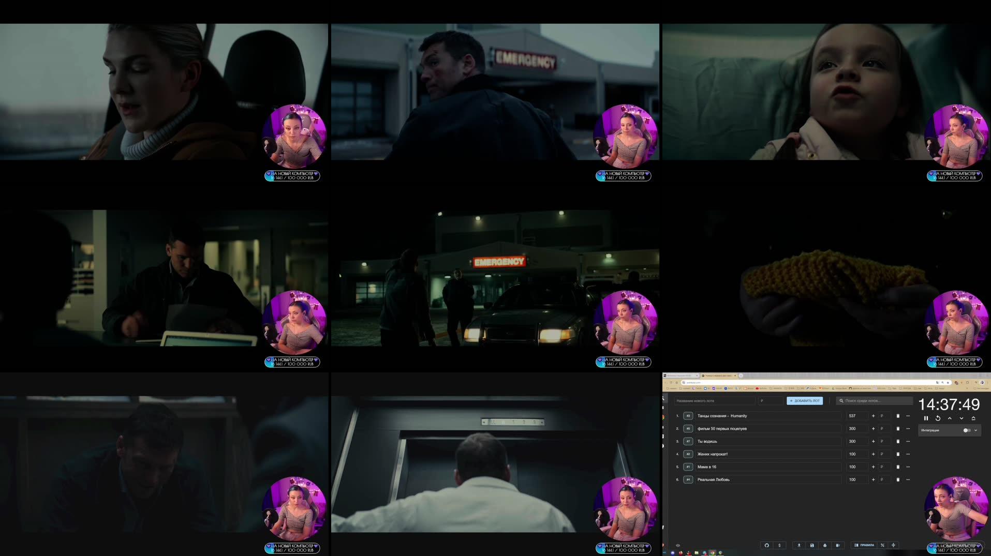This screenshot has width=991, height=556.
Task: Open more options for фильм 50 первых поцелуев
Action: [908, 429]
